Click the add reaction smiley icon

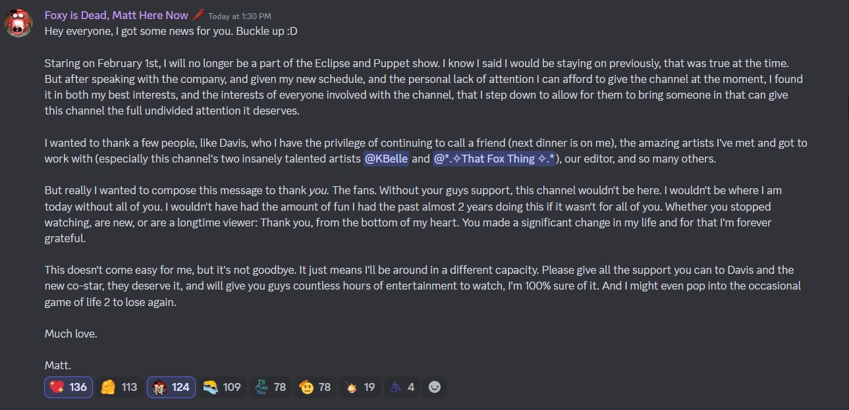tap(434, 387)
